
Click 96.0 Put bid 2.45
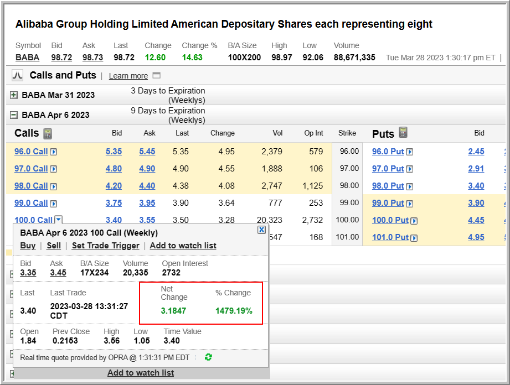coord(476,152)
